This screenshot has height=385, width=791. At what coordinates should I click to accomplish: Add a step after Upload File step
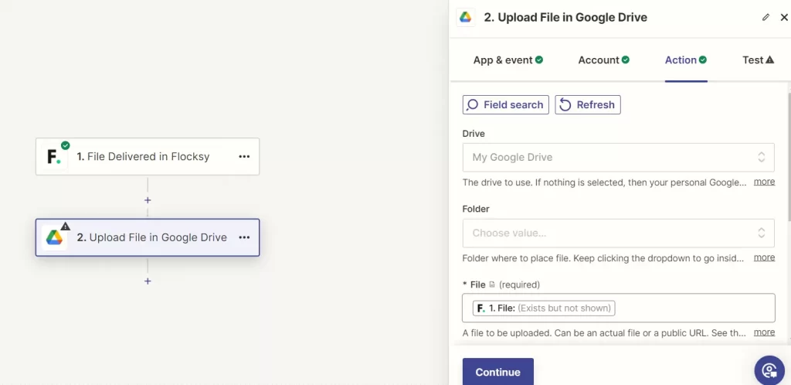148,281
